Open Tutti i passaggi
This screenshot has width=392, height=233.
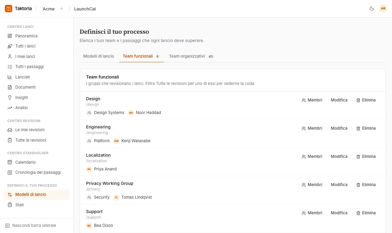tap(37, 67)
